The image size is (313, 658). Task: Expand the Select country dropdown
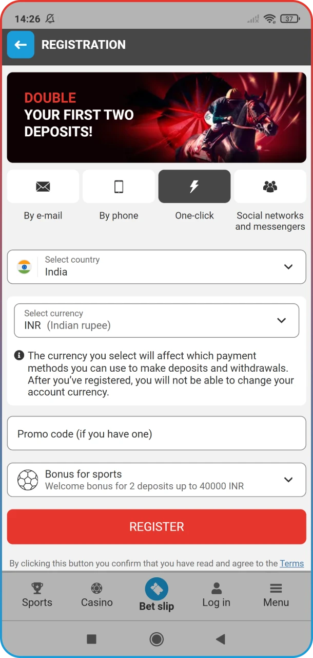pyautogui.click(x=156, y=267)
